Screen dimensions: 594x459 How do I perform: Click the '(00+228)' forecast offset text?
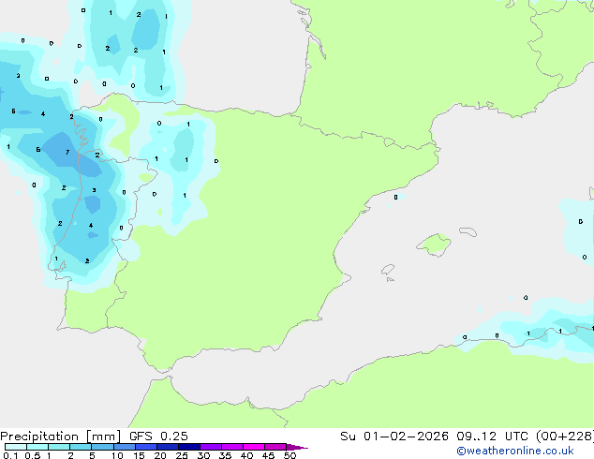coord(564,437)
